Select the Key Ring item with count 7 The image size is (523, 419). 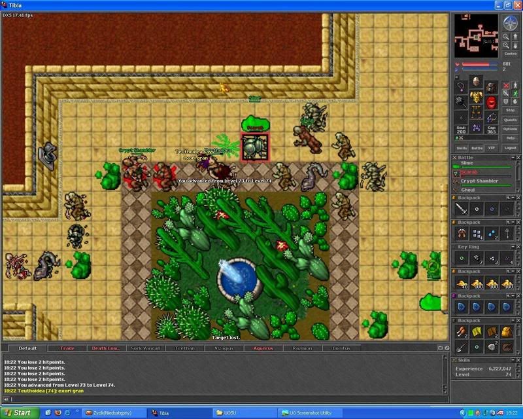[x=477, y=259]
